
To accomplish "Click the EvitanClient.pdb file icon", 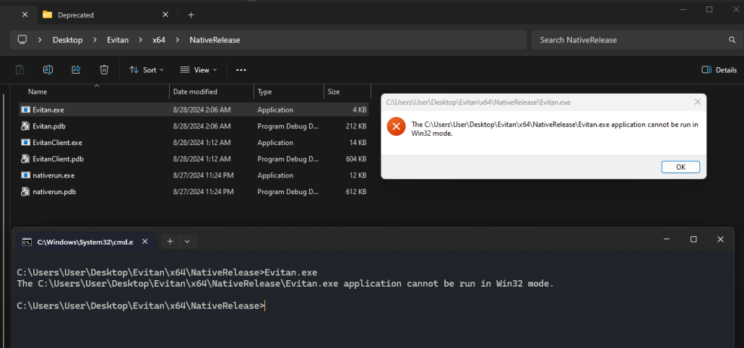I will (x=25, y=159).
